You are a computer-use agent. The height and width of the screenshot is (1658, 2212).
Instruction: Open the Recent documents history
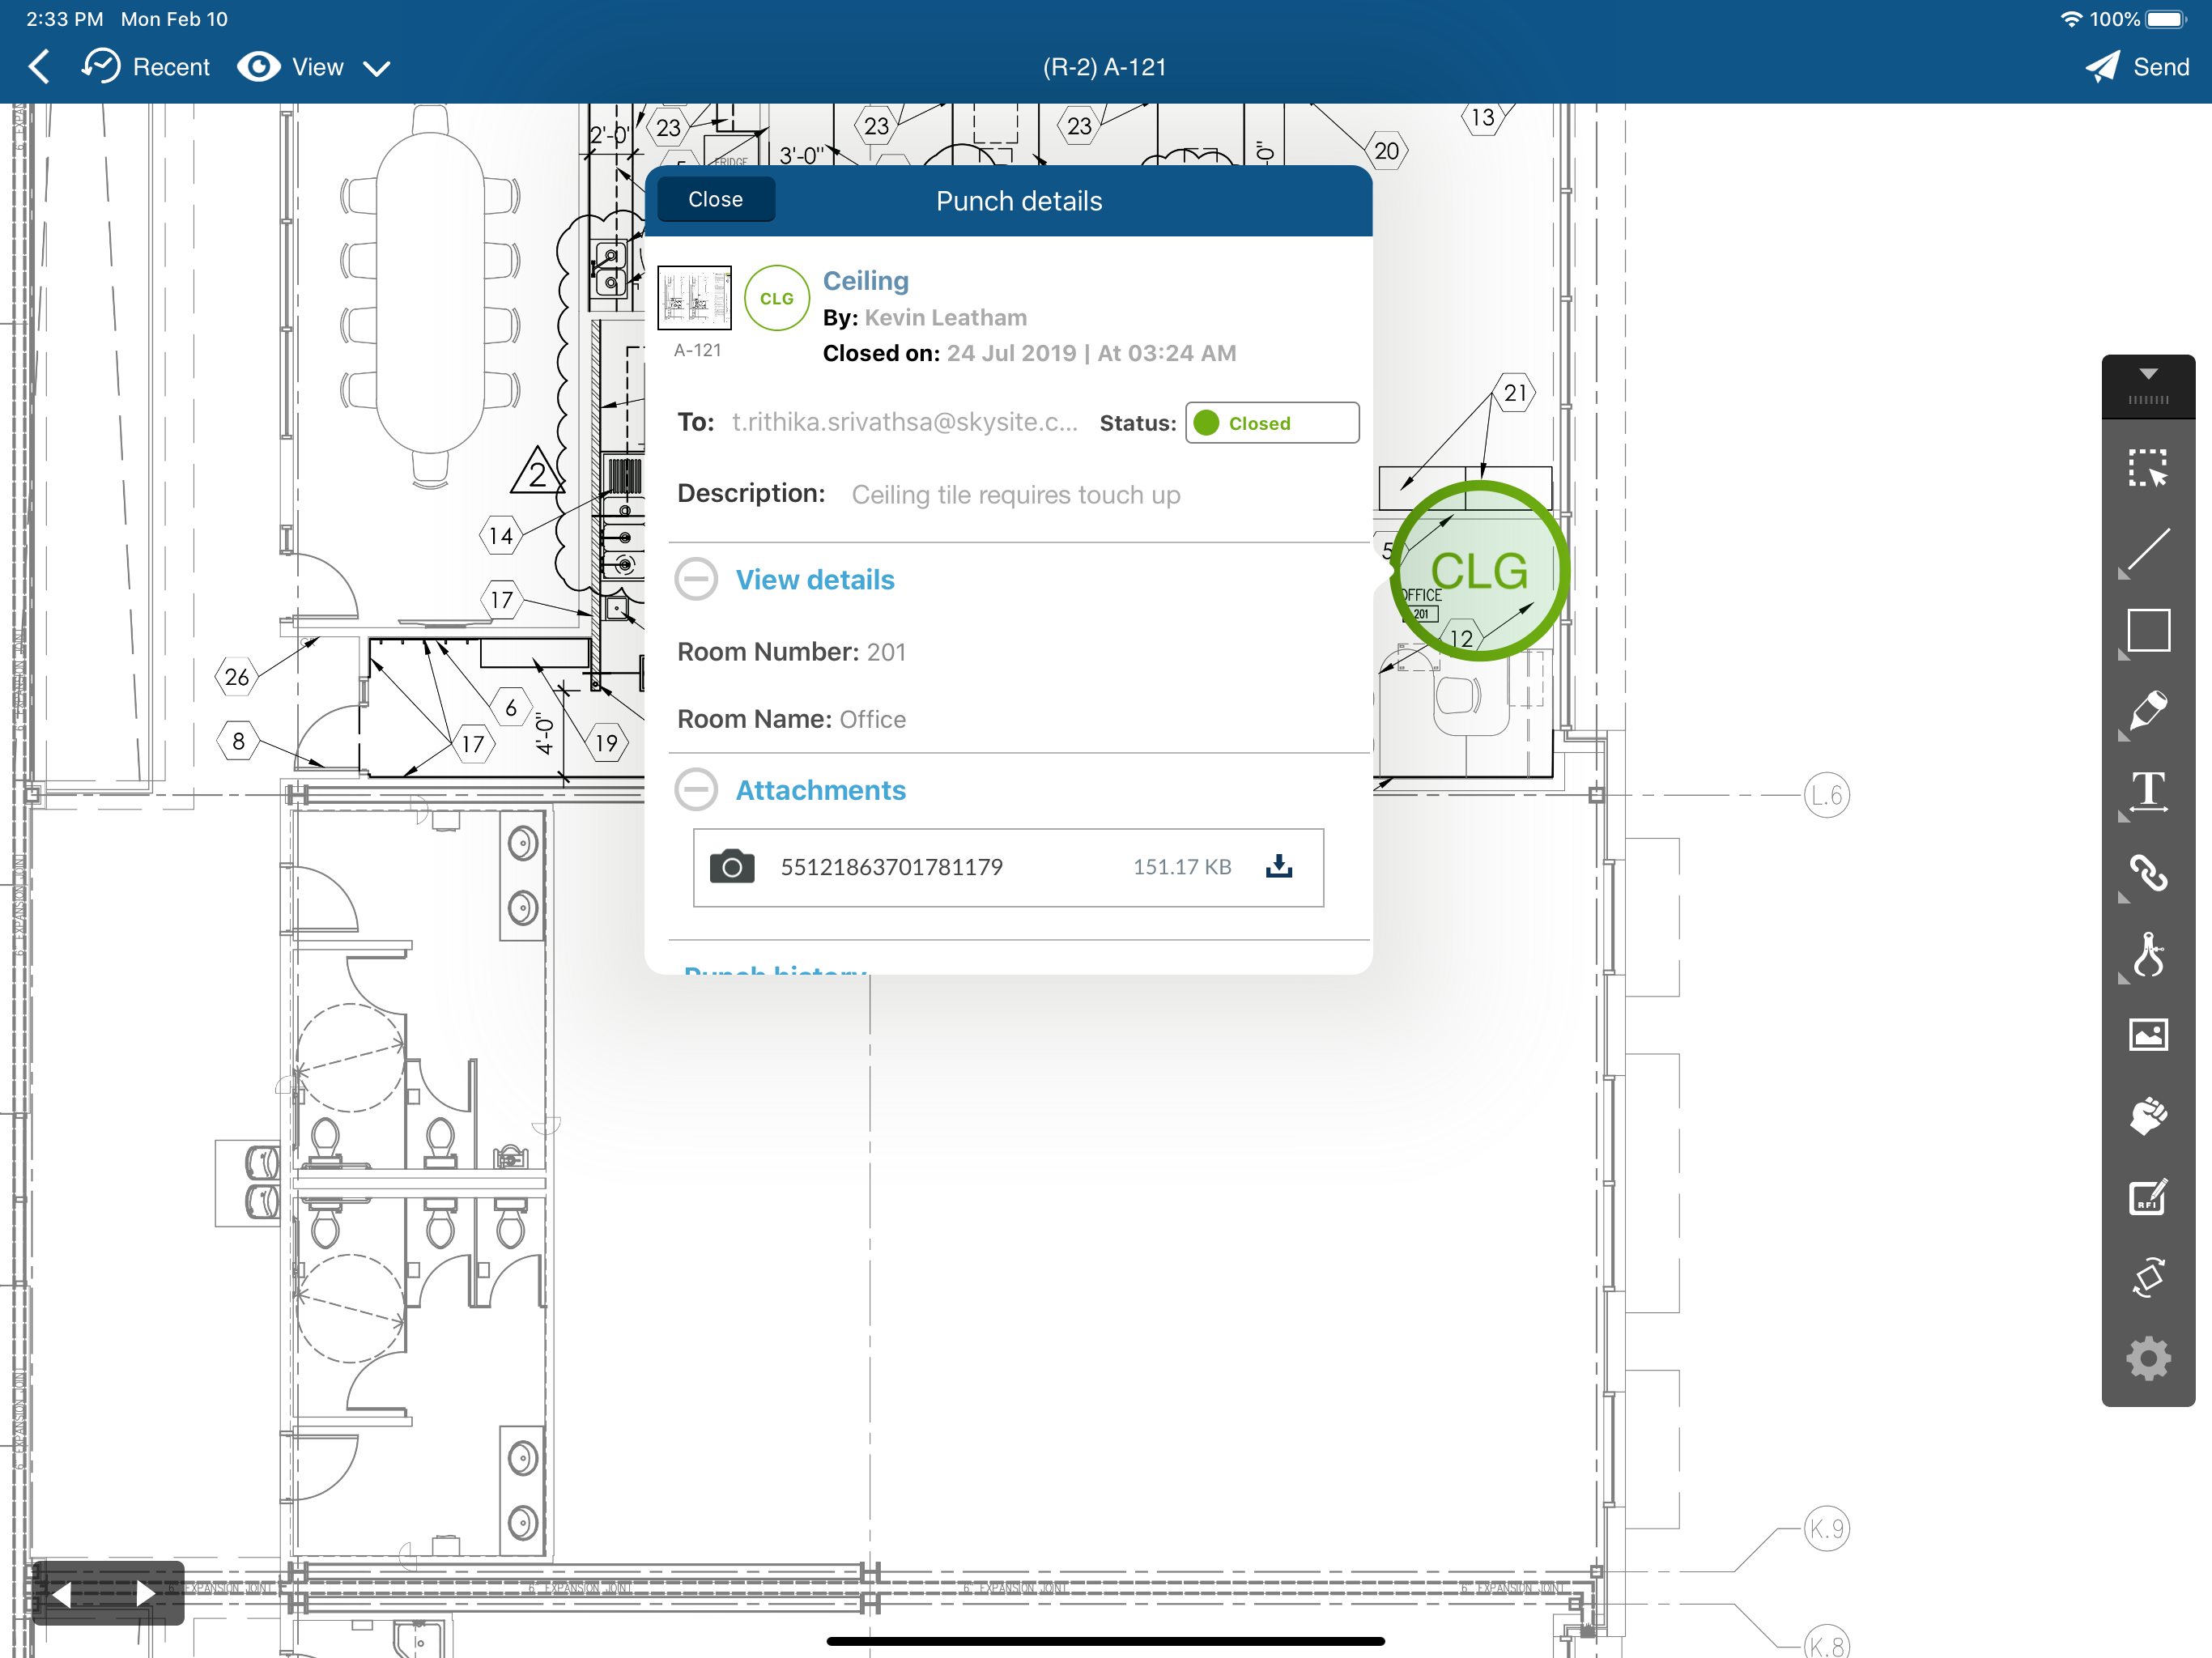click(146, 67)
